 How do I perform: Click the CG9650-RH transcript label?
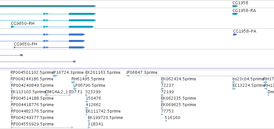click(23, 24)
